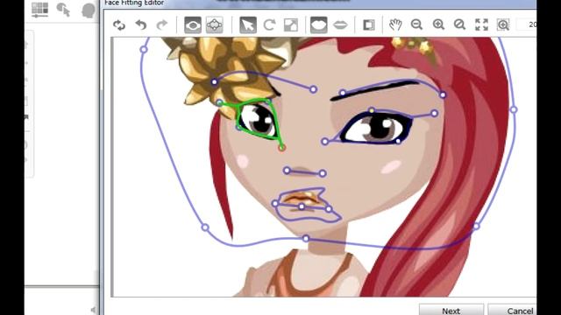Select the face outline point at lower-left jaw
The image size is (561, 315).
(205, 227)
